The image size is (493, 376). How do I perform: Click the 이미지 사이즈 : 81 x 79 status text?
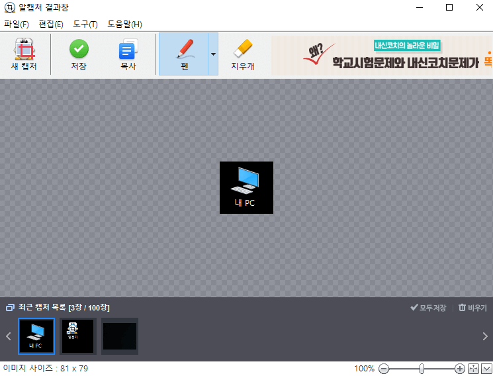[46, 368]
